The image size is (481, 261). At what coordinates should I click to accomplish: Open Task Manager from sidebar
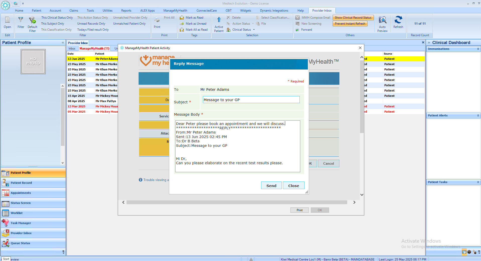(21, 223)
